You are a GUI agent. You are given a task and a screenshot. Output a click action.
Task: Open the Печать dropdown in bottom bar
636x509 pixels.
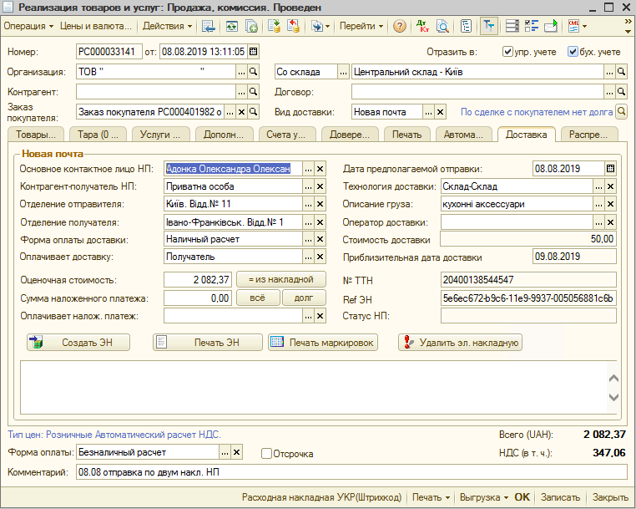[x=431, y=497]
